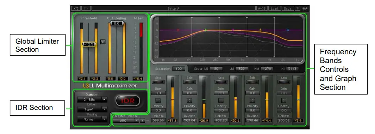375x134 pixels.
Task: Click the up-down stepper next to Master Release ARC
Action: click(143, 120)
